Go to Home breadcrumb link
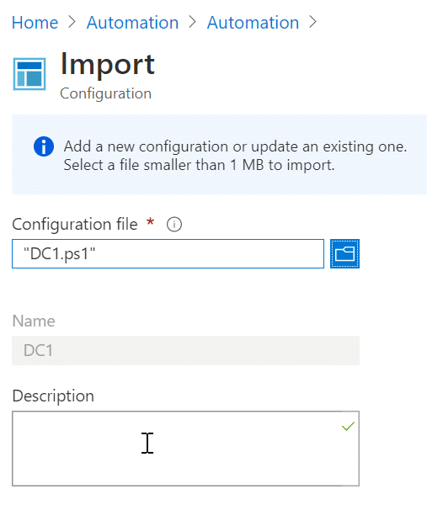 coord(35,23)
